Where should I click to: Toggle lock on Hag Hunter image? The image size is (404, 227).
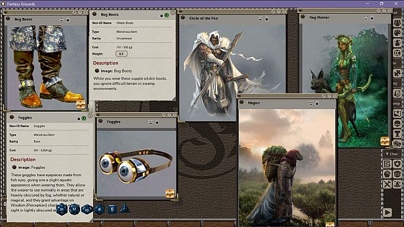coord(372,18)
